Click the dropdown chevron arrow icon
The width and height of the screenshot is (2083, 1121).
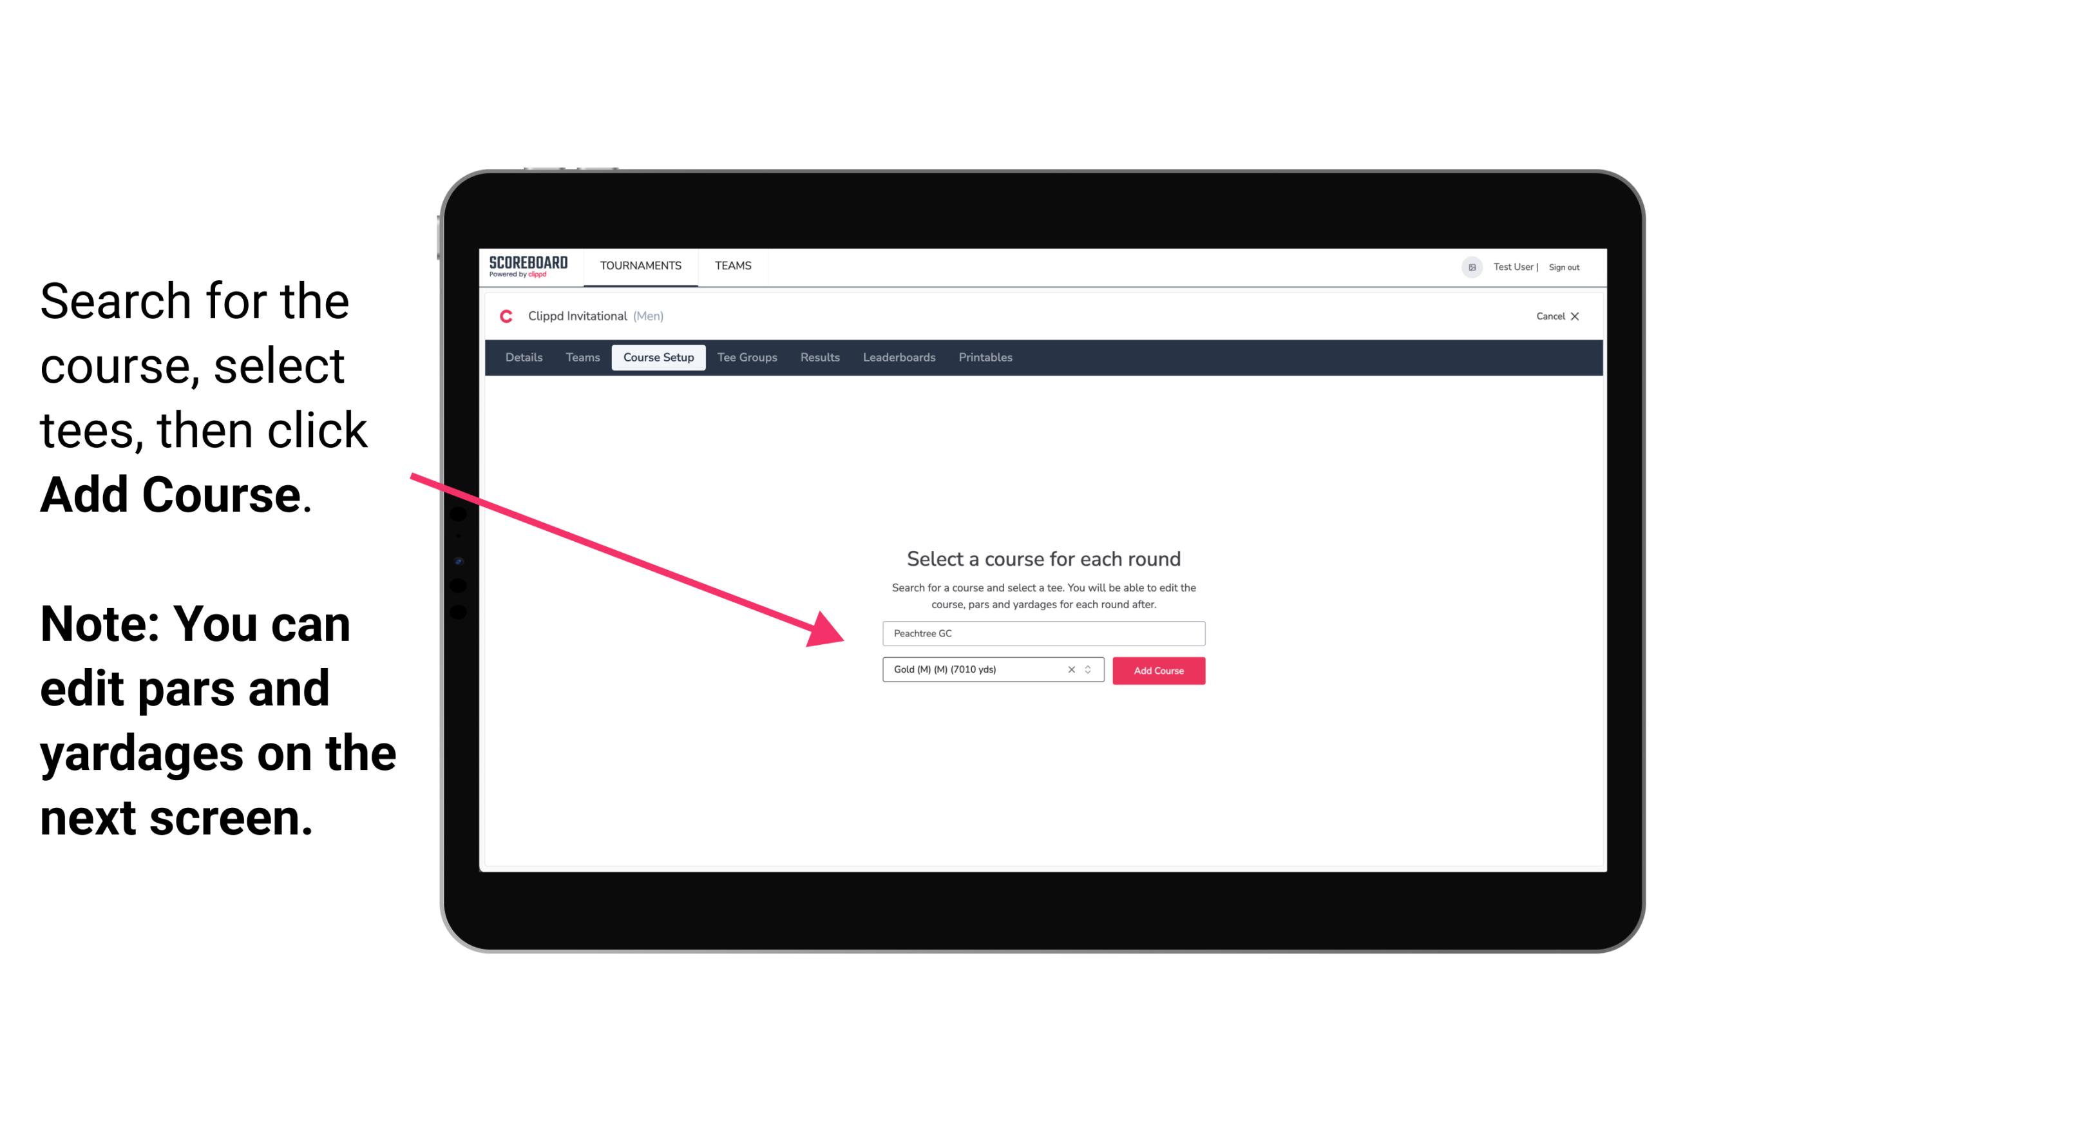[1092, 669]
